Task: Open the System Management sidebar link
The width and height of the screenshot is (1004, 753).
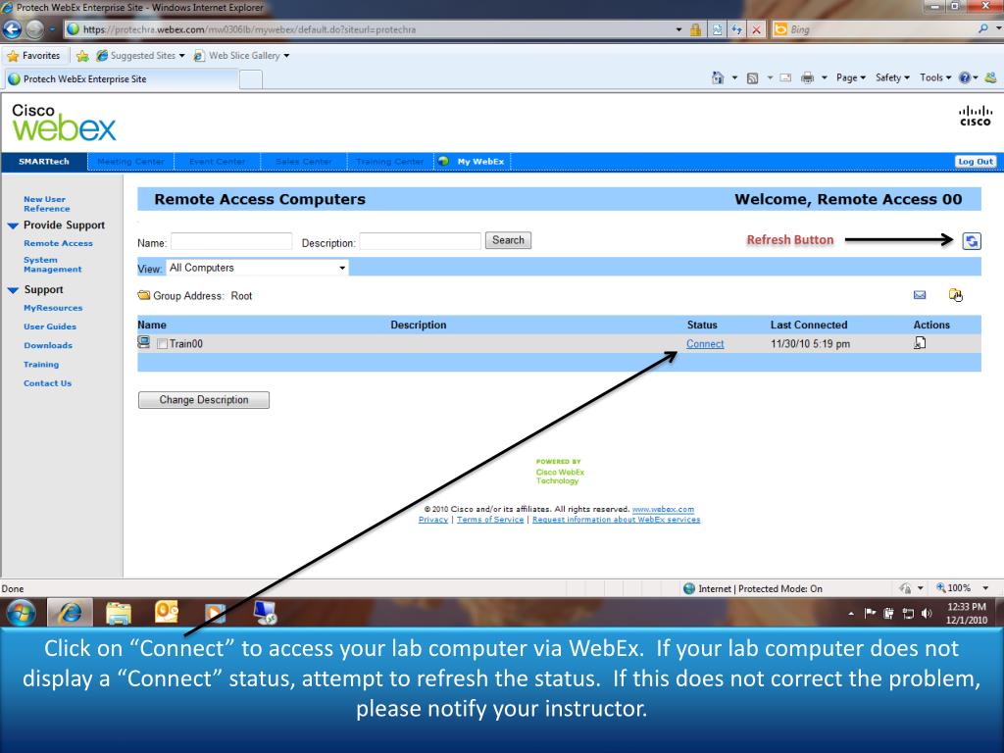Action: [53, 265]
